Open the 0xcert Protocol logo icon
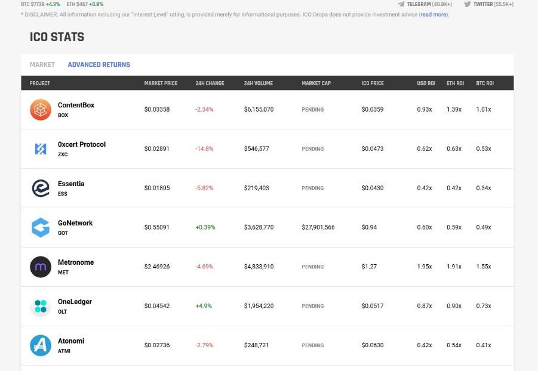 [41, 149]
